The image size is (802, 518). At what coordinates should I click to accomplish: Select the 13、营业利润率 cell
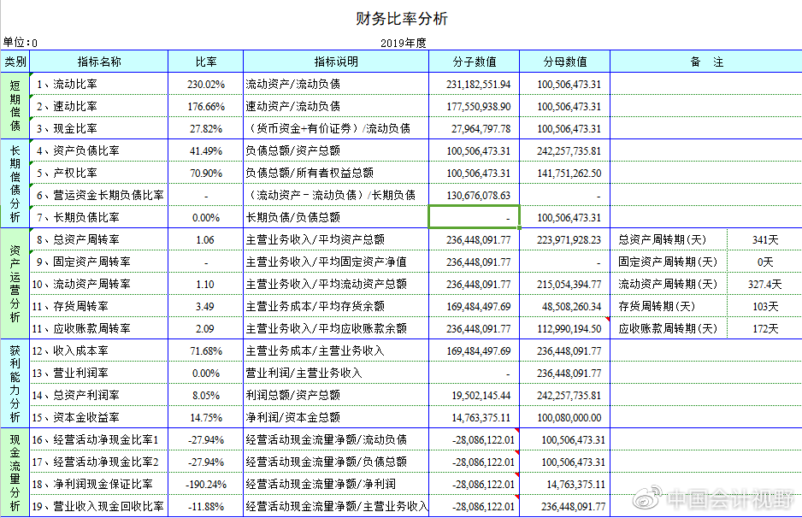click(98, 373)
